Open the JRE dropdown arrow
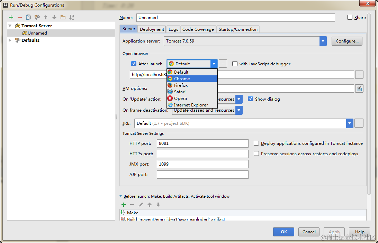Viewport: 378px width, 243px height. (350, 123)
